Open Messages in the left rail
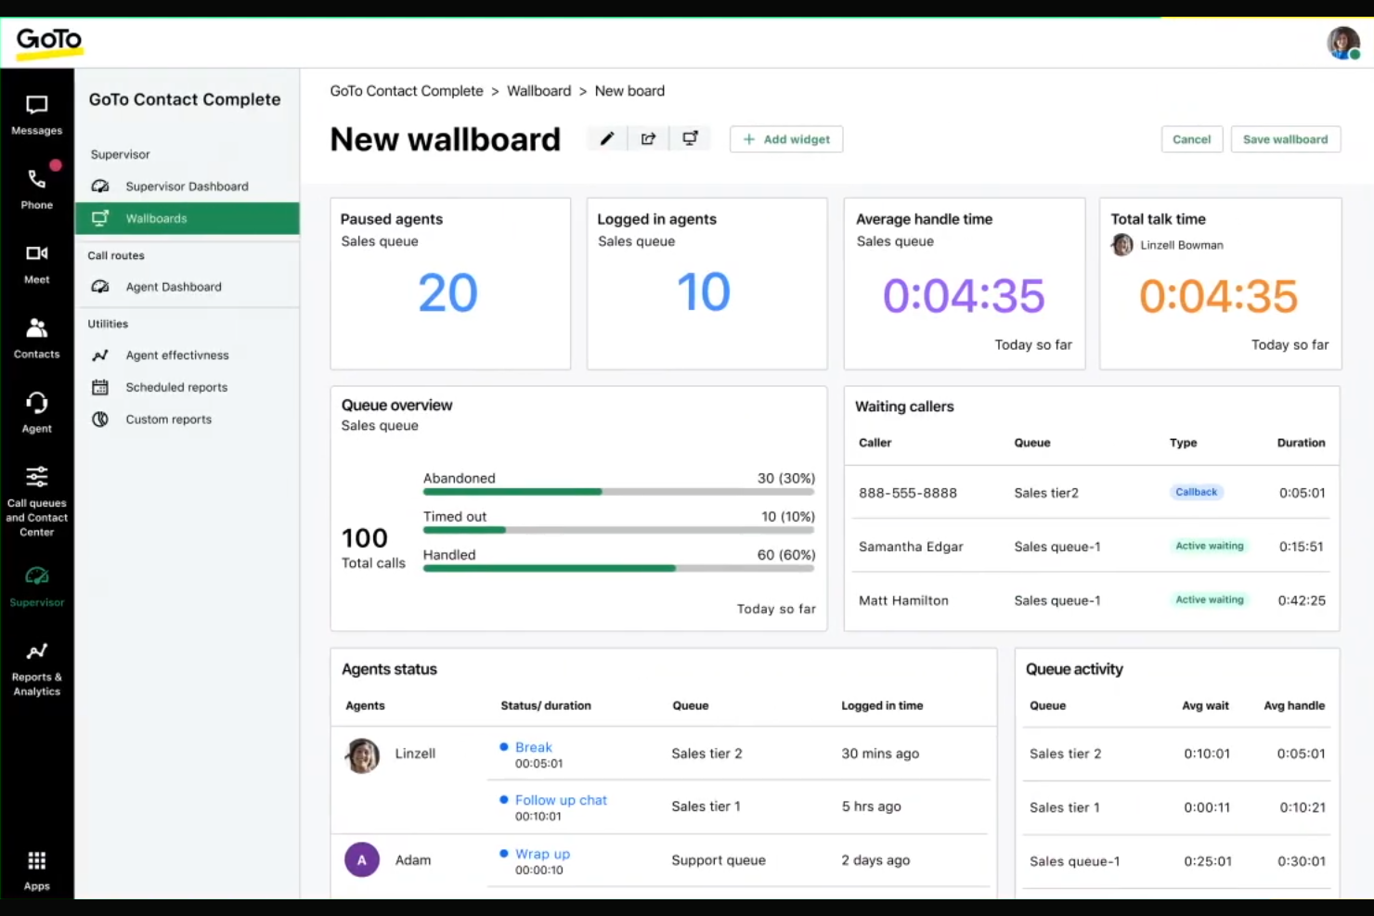Screen dimensions: 1374x916 37,115
